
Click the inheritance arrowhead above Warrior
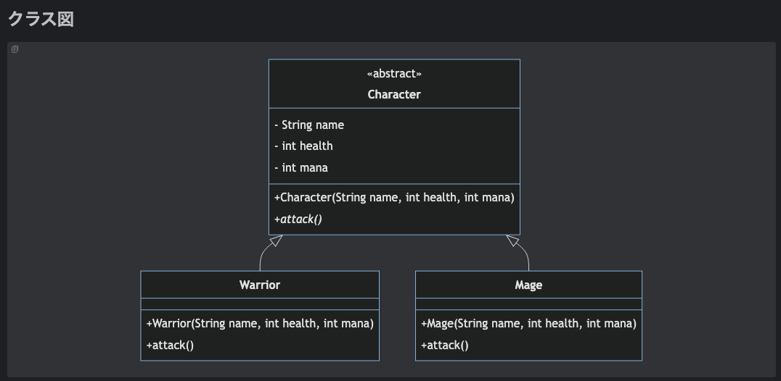point(276,240)
